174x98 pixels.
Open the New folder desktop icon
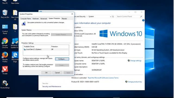pos(15,2)
